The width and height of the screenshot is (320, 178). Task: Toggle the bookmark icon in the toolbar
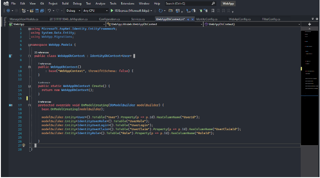(x=213, y=11)
